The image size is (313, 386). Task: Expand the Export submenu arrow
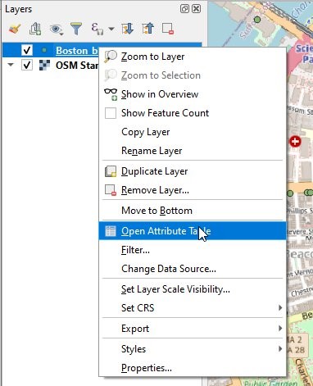pos(280,329)
